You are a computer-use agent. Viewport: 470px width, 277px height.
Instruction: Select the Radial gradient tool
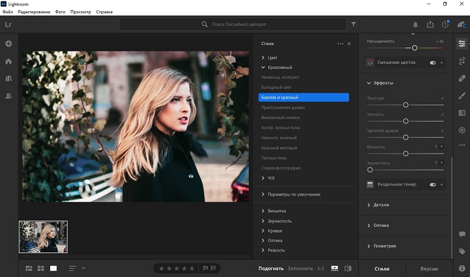coord(462,130)
